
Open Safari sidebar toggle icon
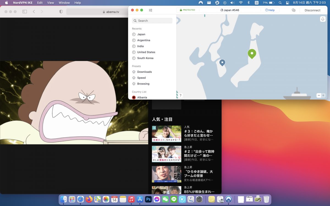[x=24, y=12]
